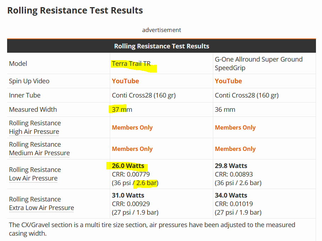Click Rolling Resistance Low Air Pressure label
Screen dimensions: 322x241
[x=35, y=174]
